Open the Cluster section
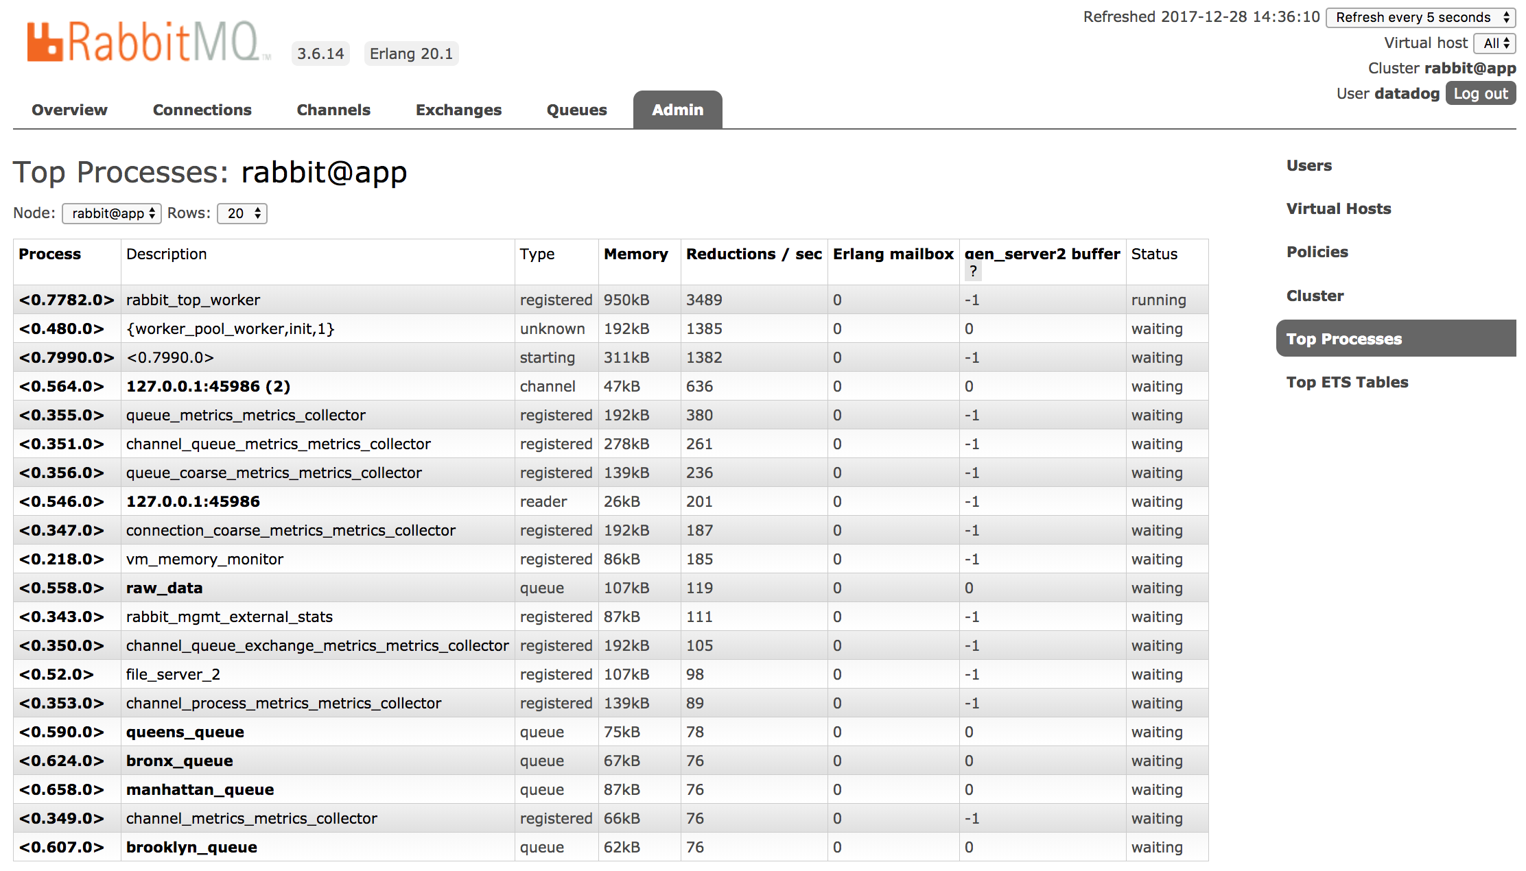The height and width of the screenshot is (871, 1526). [x=1315, y=295]
